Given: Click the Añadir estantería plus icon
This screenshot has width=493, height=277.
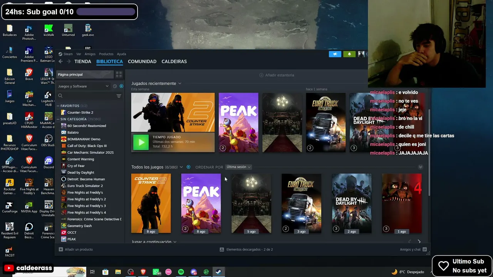Looking at the screenshot, I should 261,75.
